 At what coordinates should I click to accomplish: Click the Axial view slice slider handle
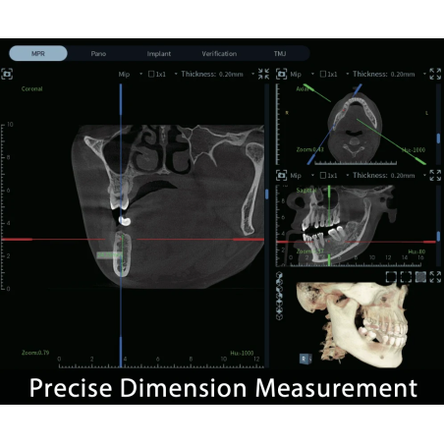tap(438, 139)
